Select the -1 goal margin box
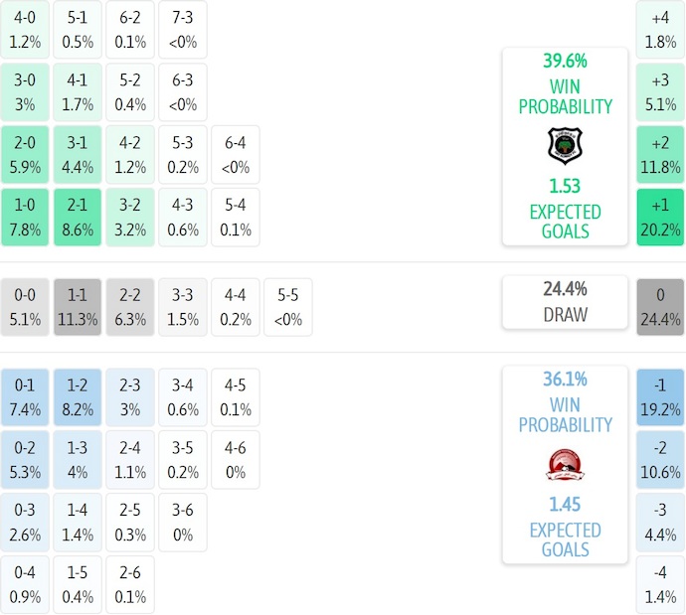The image size is (686, 615). pyautogui.click(x=660, y=396)
